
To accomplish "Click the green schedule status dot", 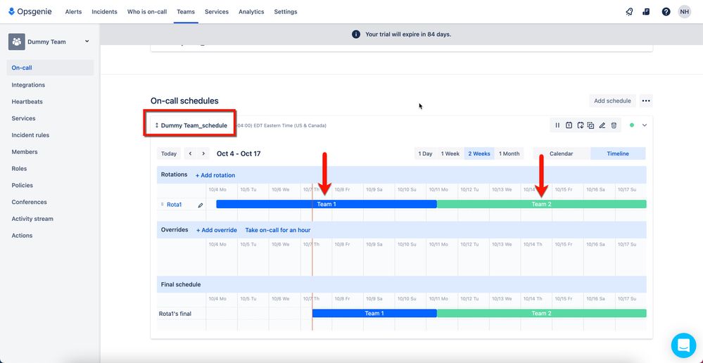I will 632,125.
